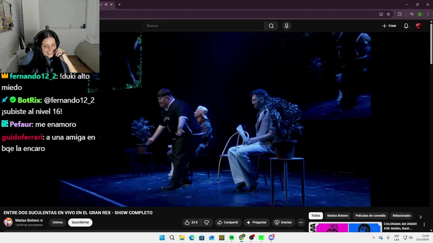Open YouTube notifications bell
Viewport: 433px width, 243px height.
406,26
